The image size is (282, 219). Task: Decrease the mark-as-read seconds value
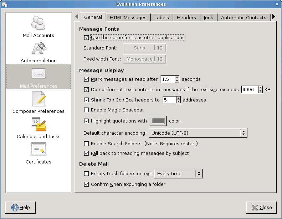tap(177, 81)
